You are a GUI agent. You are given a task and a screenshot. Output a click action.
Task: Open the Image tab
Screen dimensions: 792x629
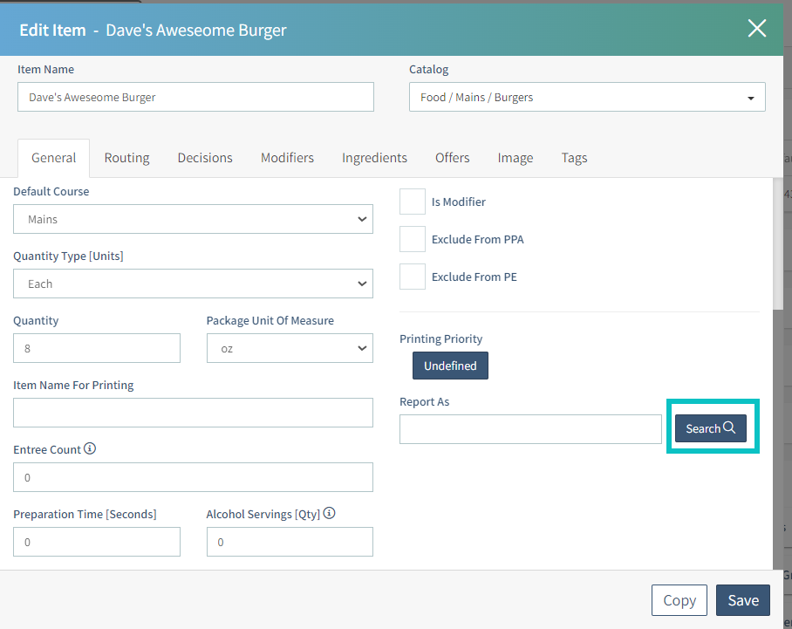pos(515,158)
